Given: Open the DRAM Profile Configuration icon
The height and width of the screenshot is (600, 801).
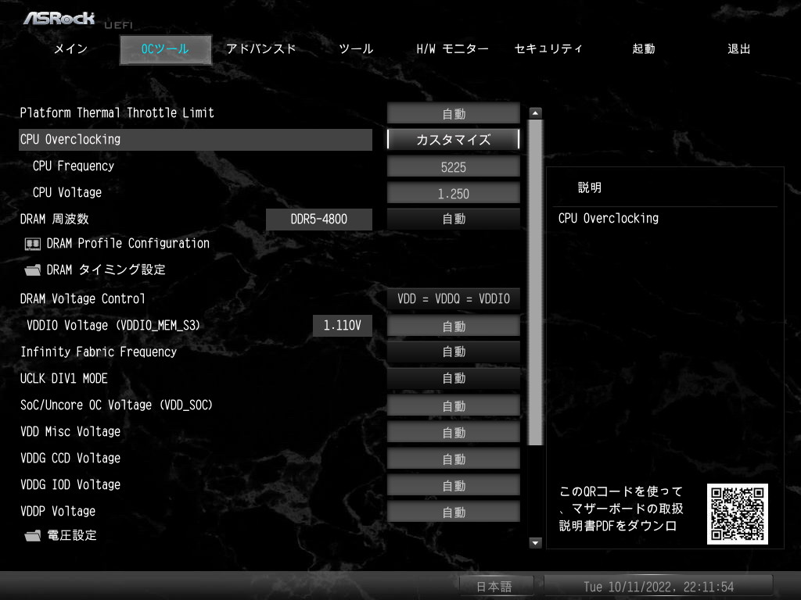Looking at the screenshot, I should point(33,244).
